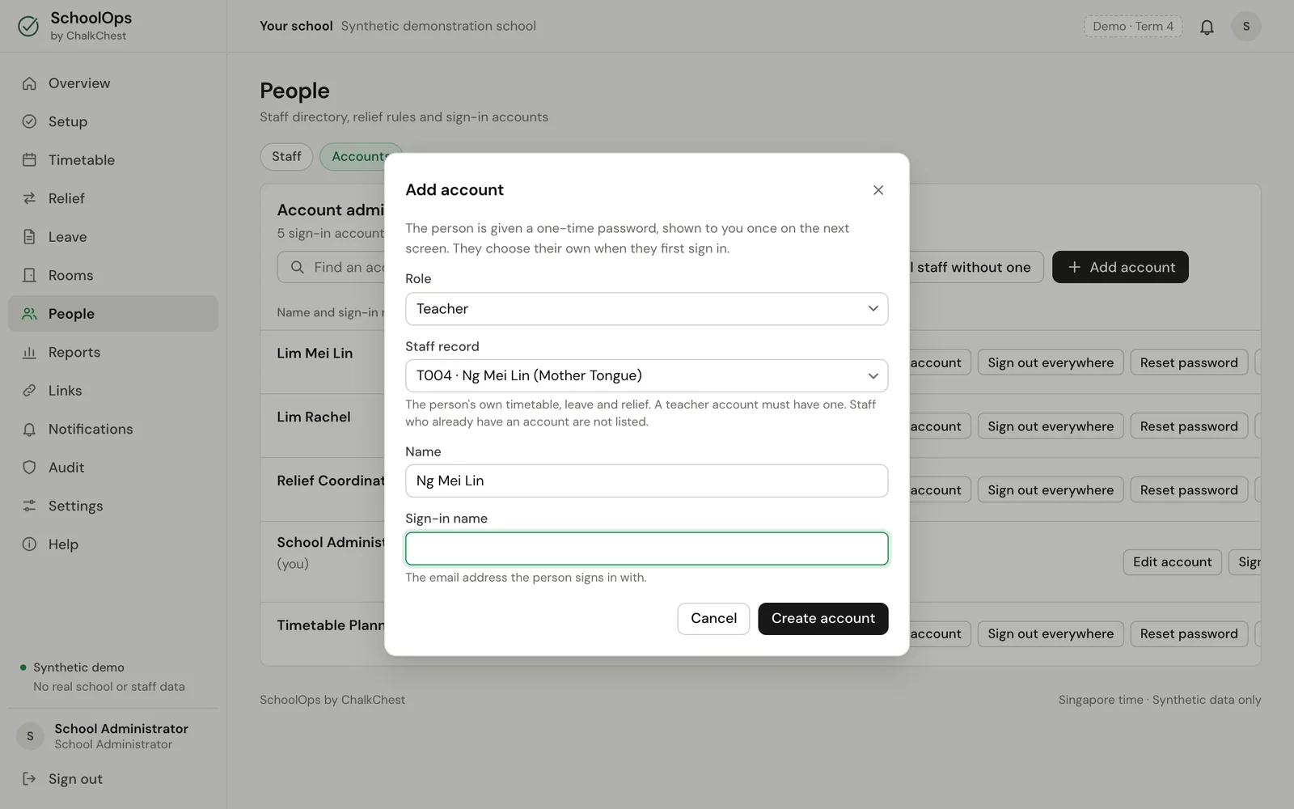Screen dimensions: 1294x809
Task: Select the Setup check-circle icon
Action: coord(29,121)
